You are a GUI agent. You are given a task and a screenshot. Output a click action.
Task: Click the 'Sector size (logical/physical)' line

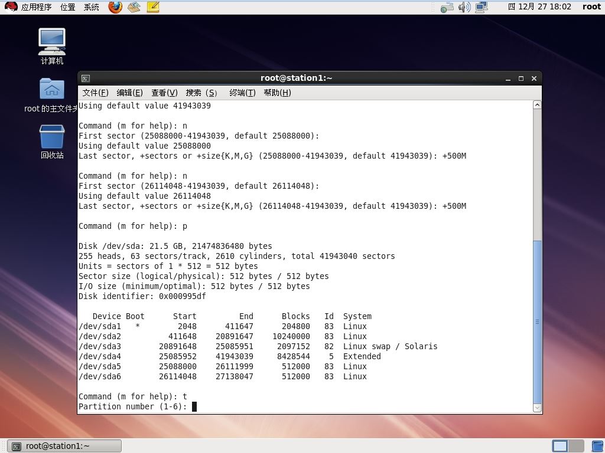(204, 276)
